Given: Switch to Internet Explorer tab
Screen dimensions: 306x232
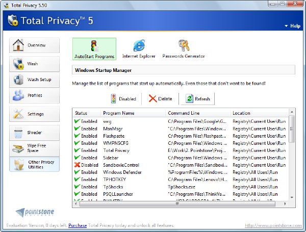Looking at the screenshot, I should [x=139, y=49].
